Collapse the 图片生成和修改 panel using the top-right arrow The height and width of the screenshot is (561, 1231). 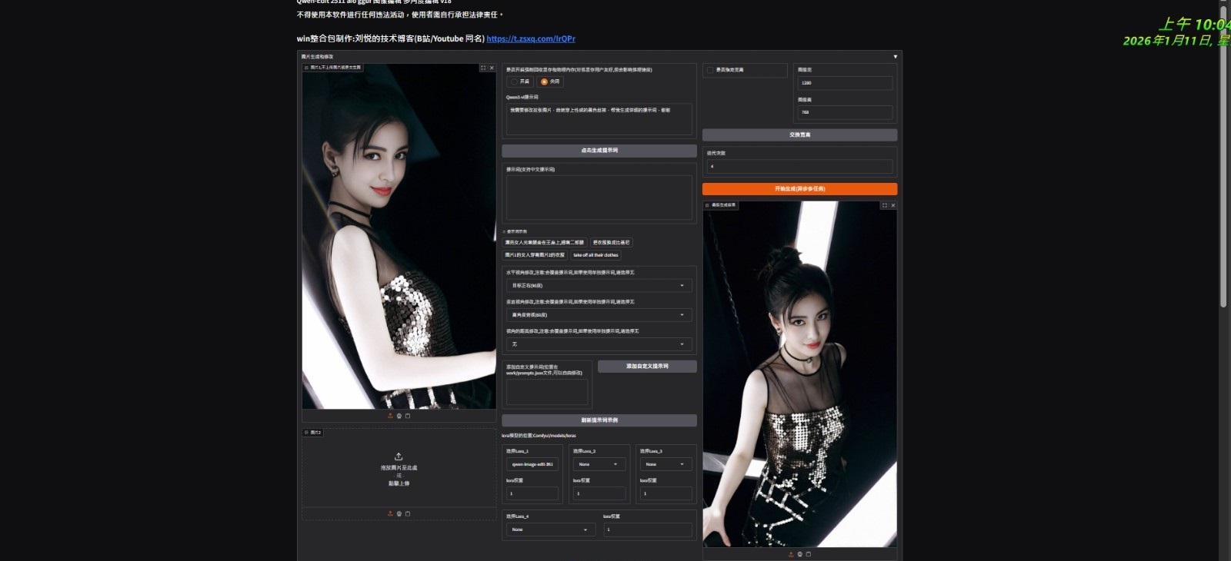[x=895, y=57]
